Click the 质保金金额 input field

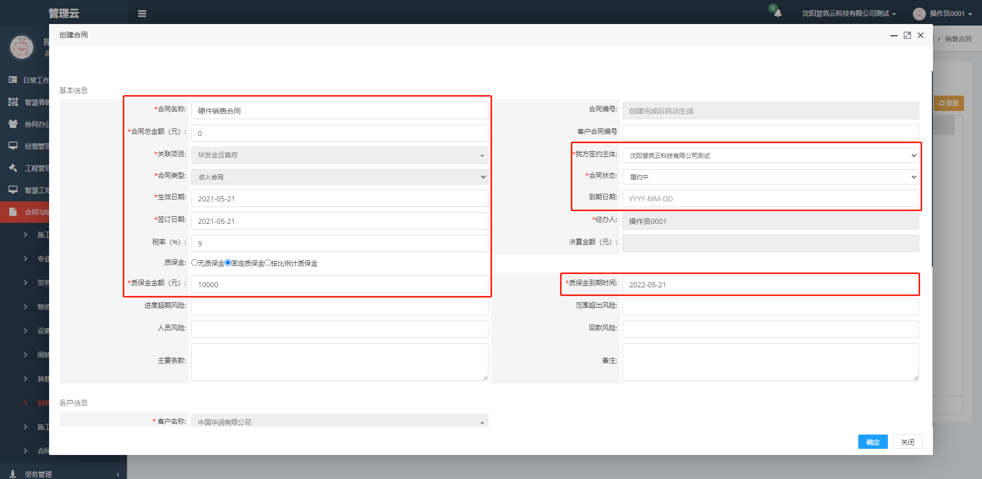tap(340, 284)
